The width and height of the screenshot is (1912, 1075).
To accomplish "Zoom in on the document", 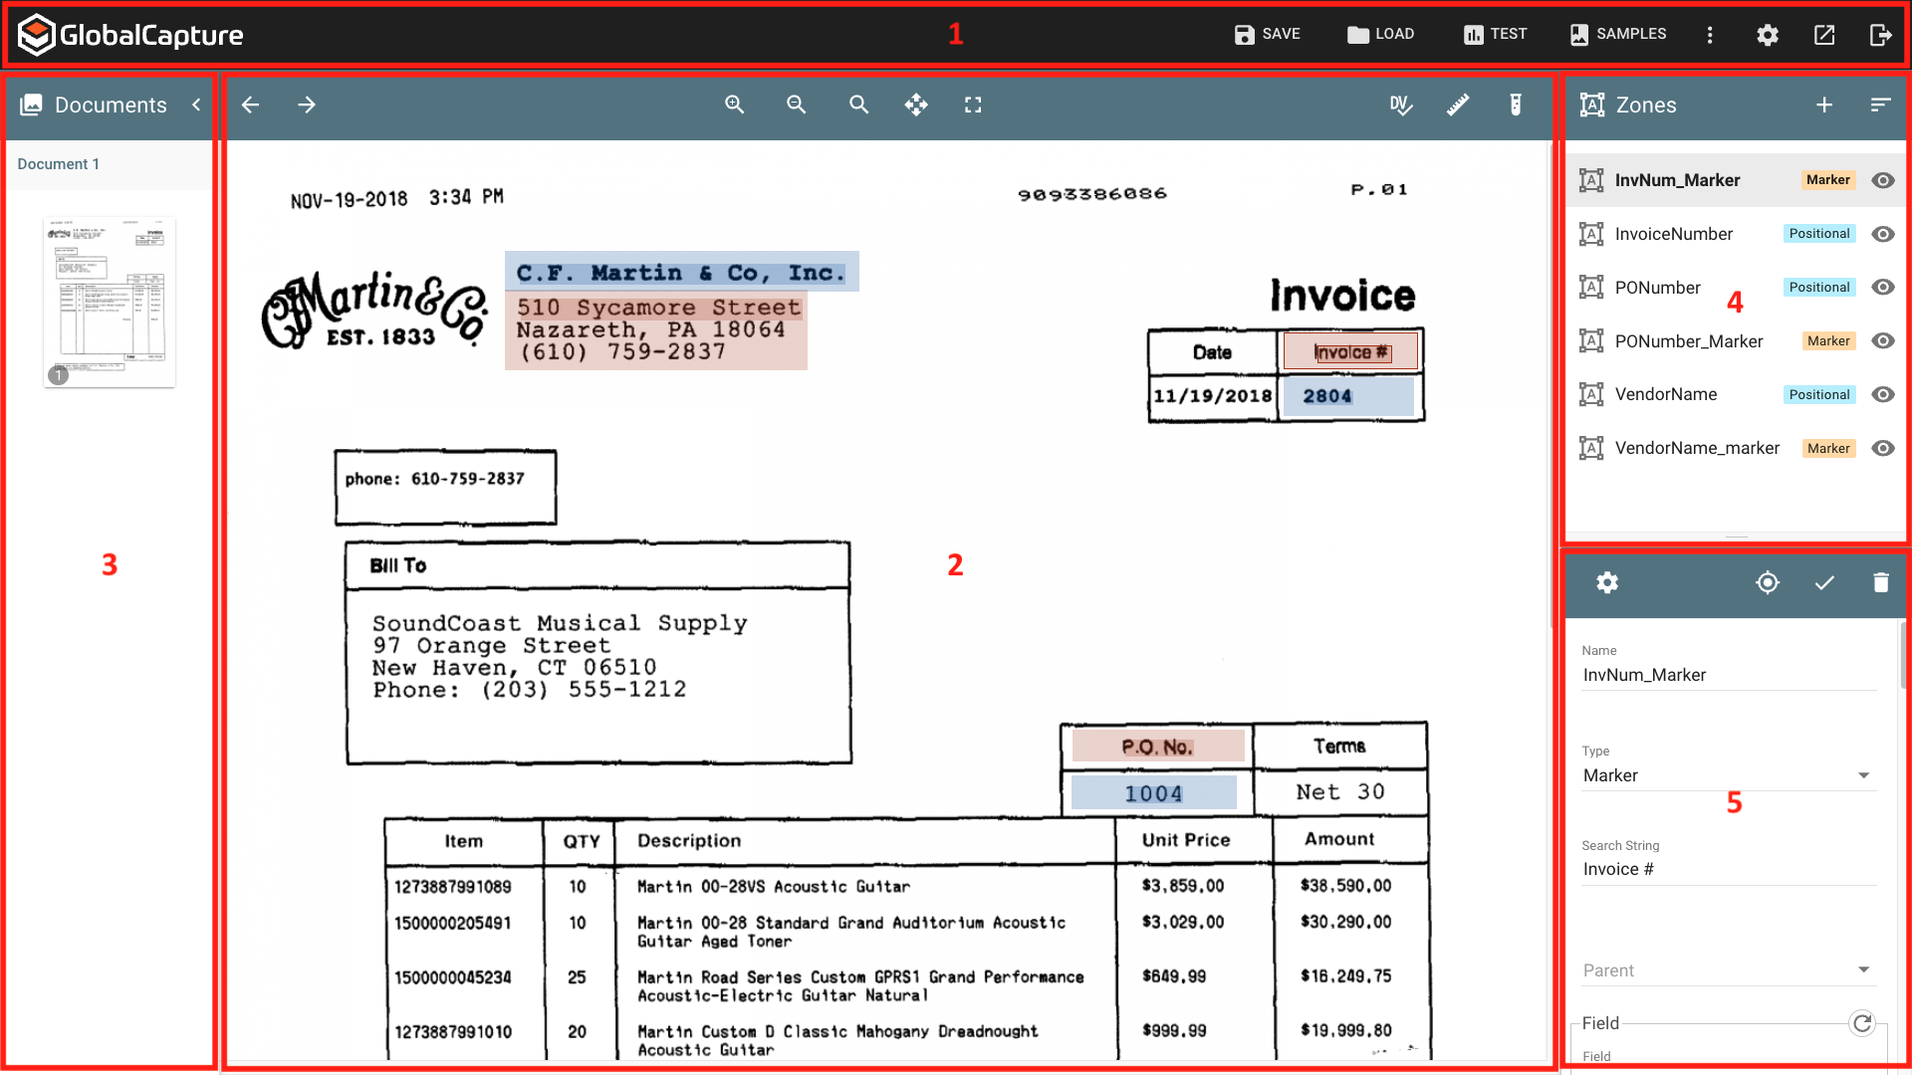I will pos(735,105).
